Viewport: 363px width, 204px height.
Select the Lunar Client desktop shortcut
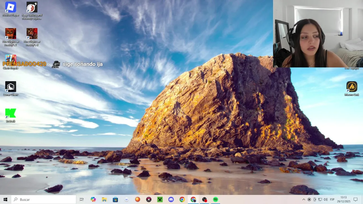(x=10, y=88)
